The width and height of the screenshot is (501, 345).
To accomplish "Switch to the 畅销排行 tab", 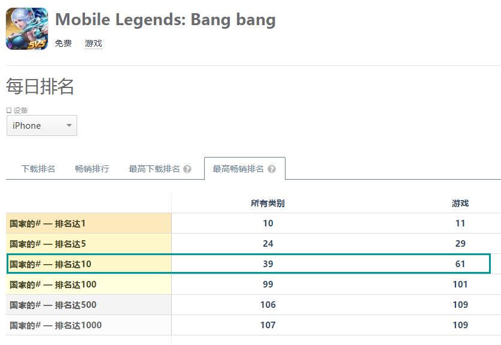I will pyautogui.click(x=92, y=169).
